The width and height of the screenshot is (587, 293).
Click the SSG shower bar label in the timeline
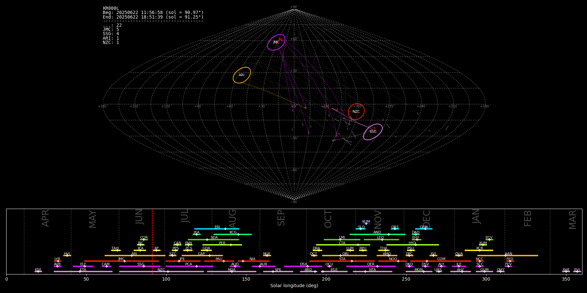click(141, 264)
